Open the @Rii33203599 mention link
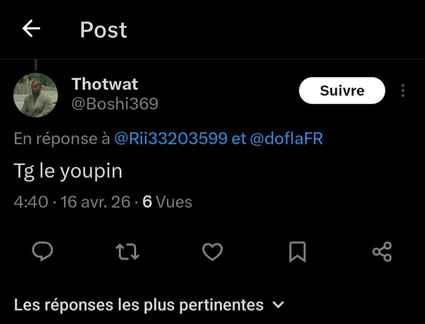Screen dimensions: 425x324 click(x=171, y=138)
